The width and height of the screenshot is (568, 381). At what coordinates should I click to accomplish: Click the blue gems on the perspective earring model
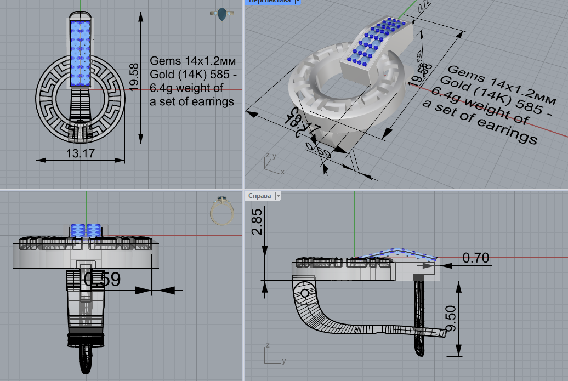tap(377, 42)
